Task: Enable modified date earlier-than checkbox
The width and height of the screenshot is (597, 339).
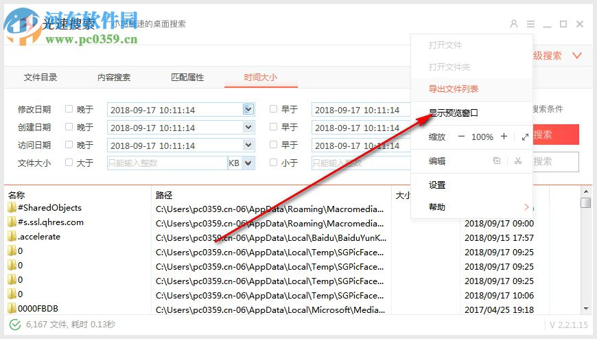Action: (x=273, y=109)
